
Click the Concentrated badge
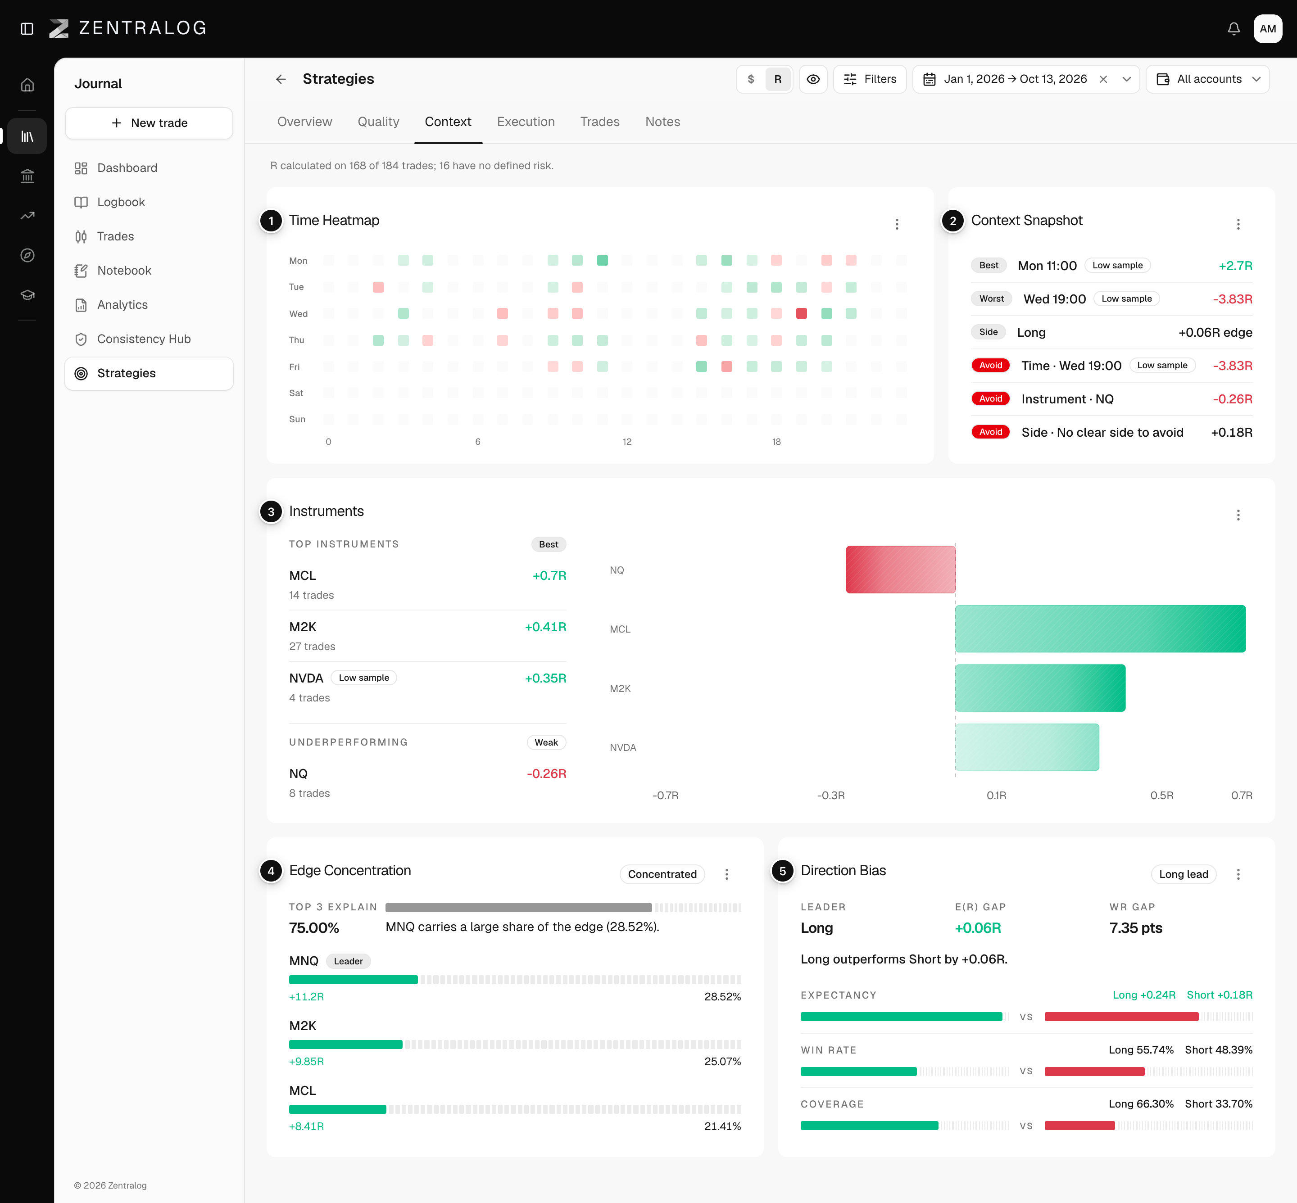662,874
